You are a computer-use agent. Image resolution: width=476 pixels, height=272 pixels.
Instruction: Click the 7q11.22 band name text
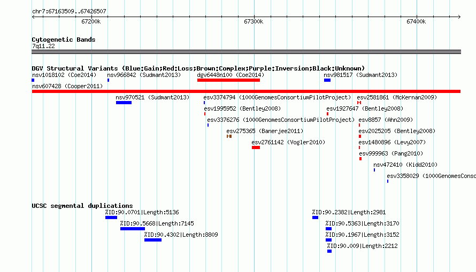coord(43,46)
